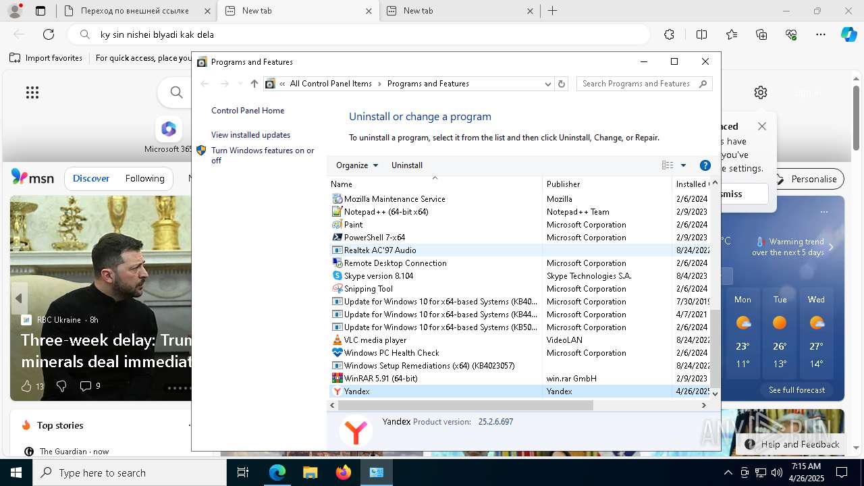The height and width of the screenshot is (486, 864).
Task: Open Edge extensions puzzle icon
Action: point(669,34)
